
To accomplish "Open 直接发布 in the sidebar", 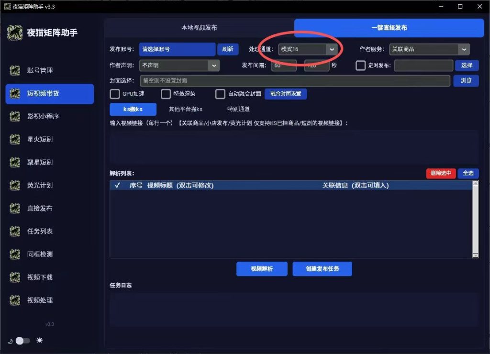I will pos(50,208).
